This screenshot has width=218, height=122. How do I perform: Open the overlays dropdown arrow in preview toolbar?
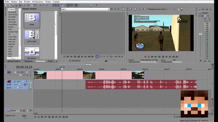click(x=174, y=9)
